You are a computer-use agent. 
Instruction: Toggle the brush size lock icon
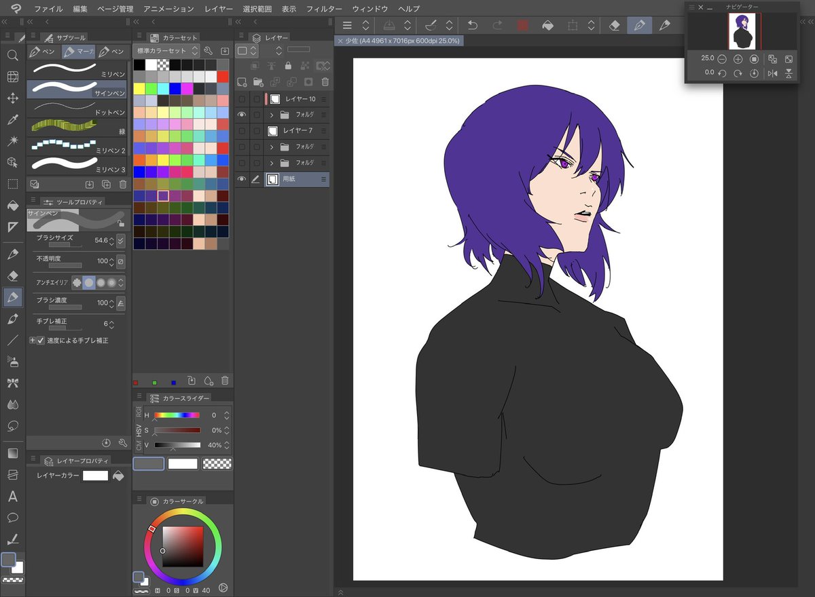click(121, 222)
